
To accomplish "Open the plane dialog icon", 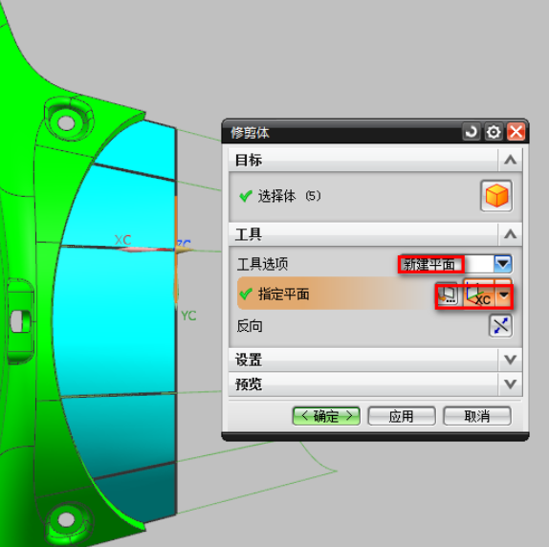I will tap(448, 295).
